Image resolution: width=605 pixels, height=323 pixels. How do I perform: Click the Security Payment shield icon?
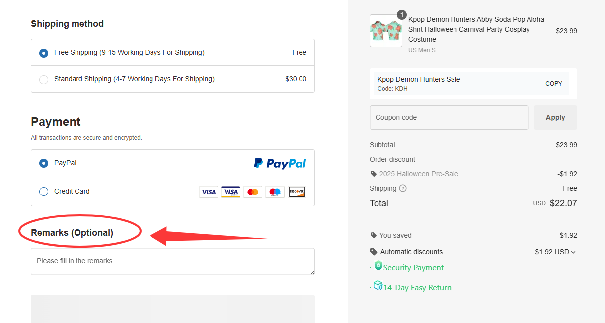pos(378,266)
